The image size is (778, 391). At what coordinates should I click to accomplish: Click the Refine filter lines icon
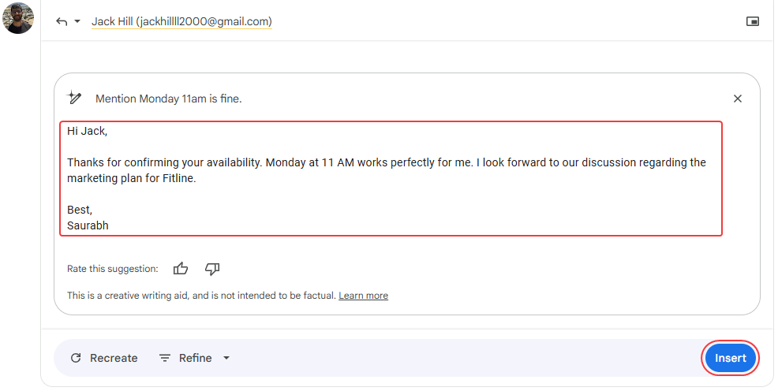click(x=165, y=358)
